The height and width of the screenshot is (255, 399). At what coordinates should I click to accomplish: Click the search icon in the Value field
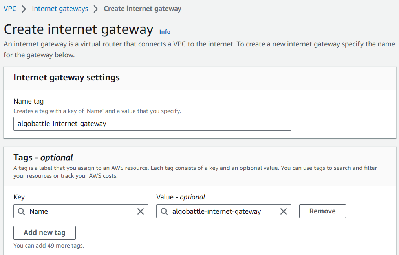click(164, 211)
